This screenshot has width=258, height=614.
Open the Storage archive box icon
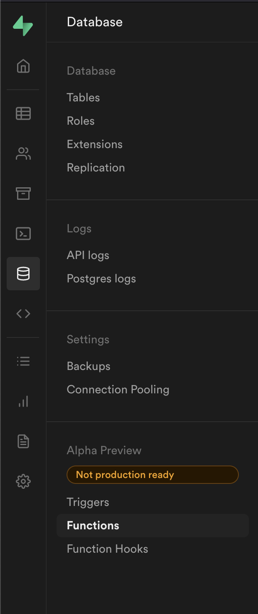23,194
